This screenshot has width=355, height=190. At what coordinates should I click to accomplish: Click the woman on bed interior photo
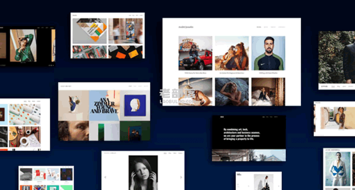click(268, 92)
